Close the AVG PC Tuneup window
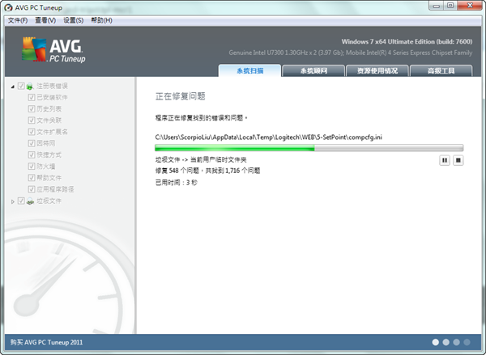486x355 pixels. pyautogui.click(x=470, y=6)
